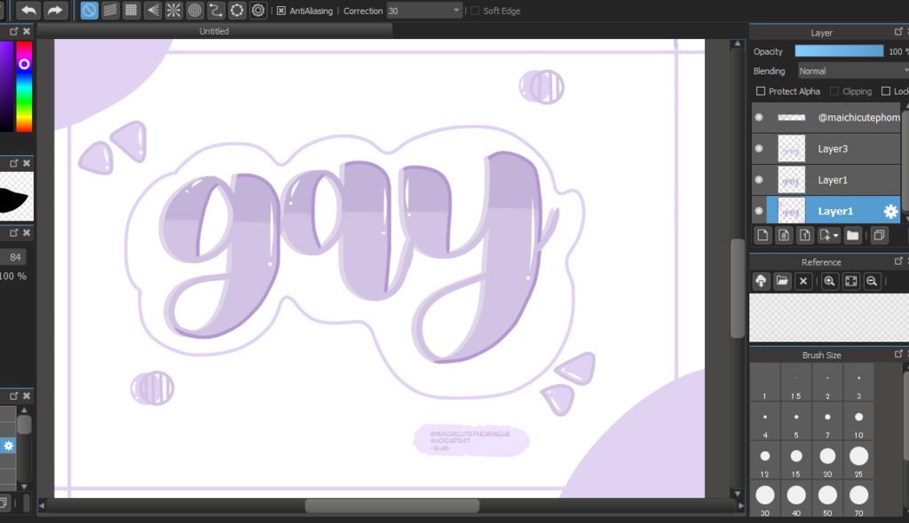The height and width of the screenshot is (523, 909).
Task: Toggle the layer Lock checkbox
Action: tap(886, 91)
